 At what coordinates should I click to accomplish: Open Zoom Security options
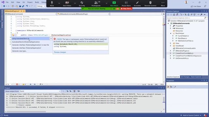tap(82, 4)
